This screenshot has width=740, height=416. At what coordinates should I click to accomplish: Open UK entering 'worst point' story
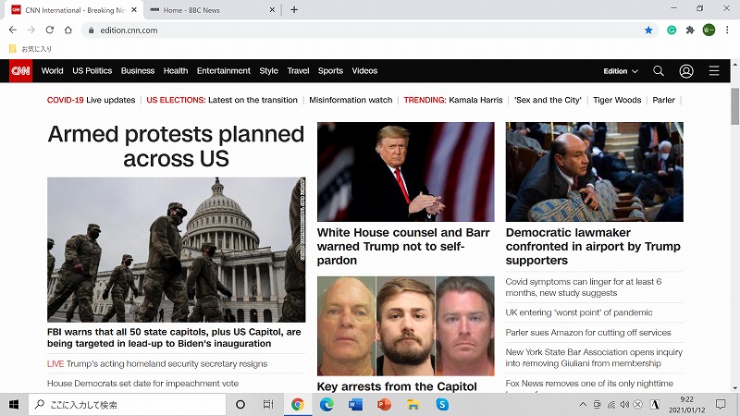579,312
